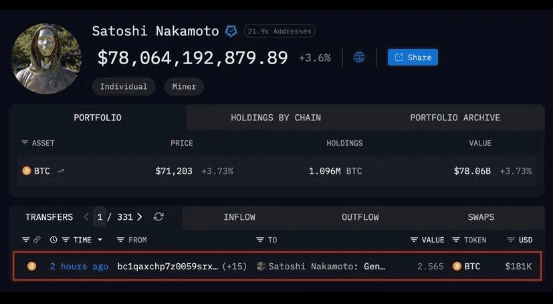Click the transfers page number field
Screen dimensions: 553x304
point(100,217)
